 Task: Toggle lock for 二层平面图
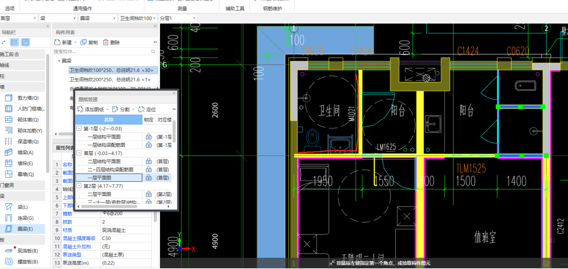149,194
